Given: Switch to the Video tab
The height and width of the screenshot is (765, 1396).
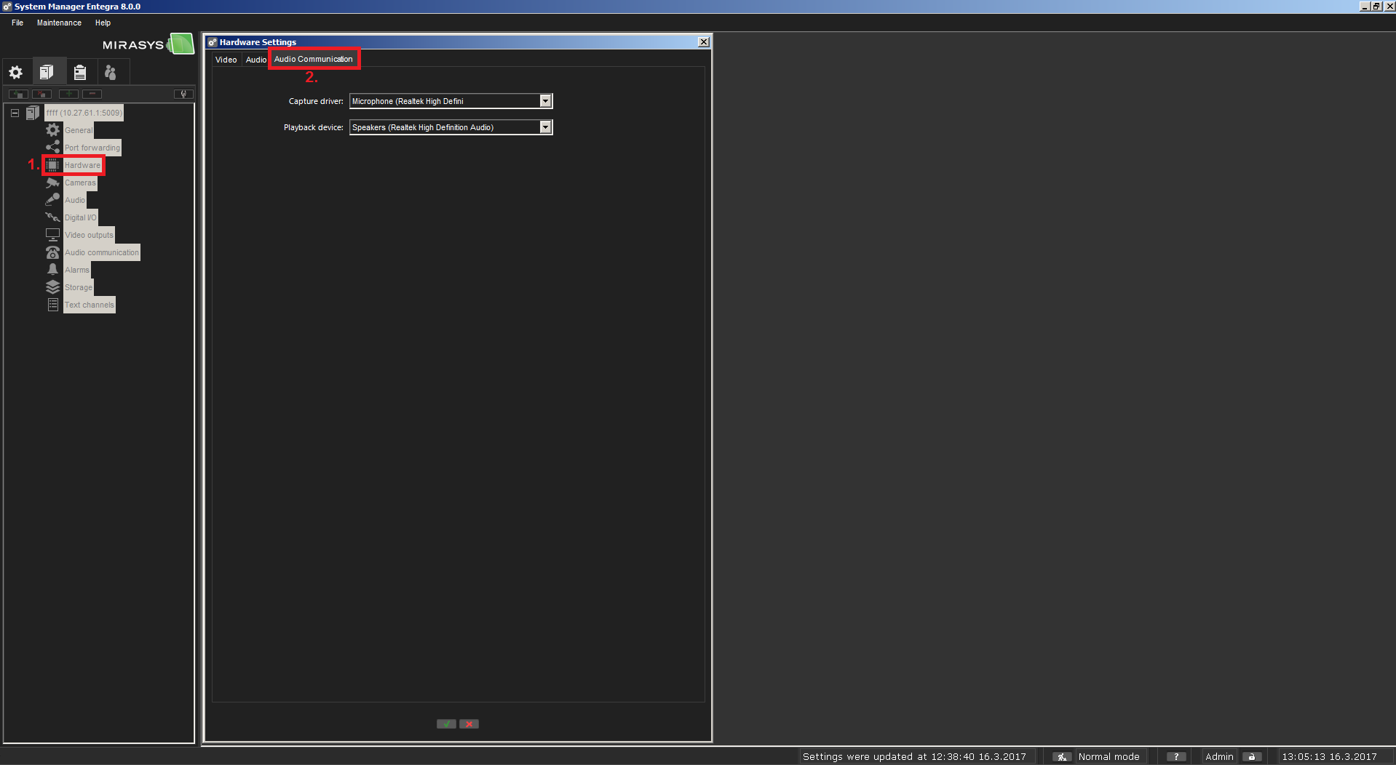Looking at the screenshot, I should point(226,60).
